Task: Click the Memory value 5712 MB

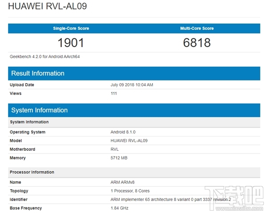Action: (x=119, y=158)
